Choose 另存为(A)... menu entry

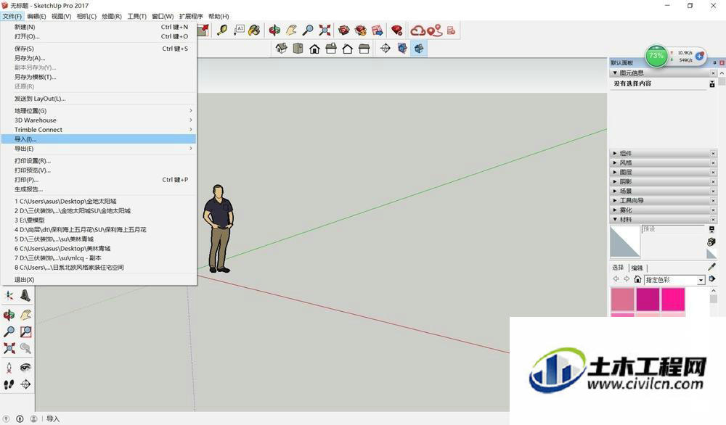coord(98,58)
